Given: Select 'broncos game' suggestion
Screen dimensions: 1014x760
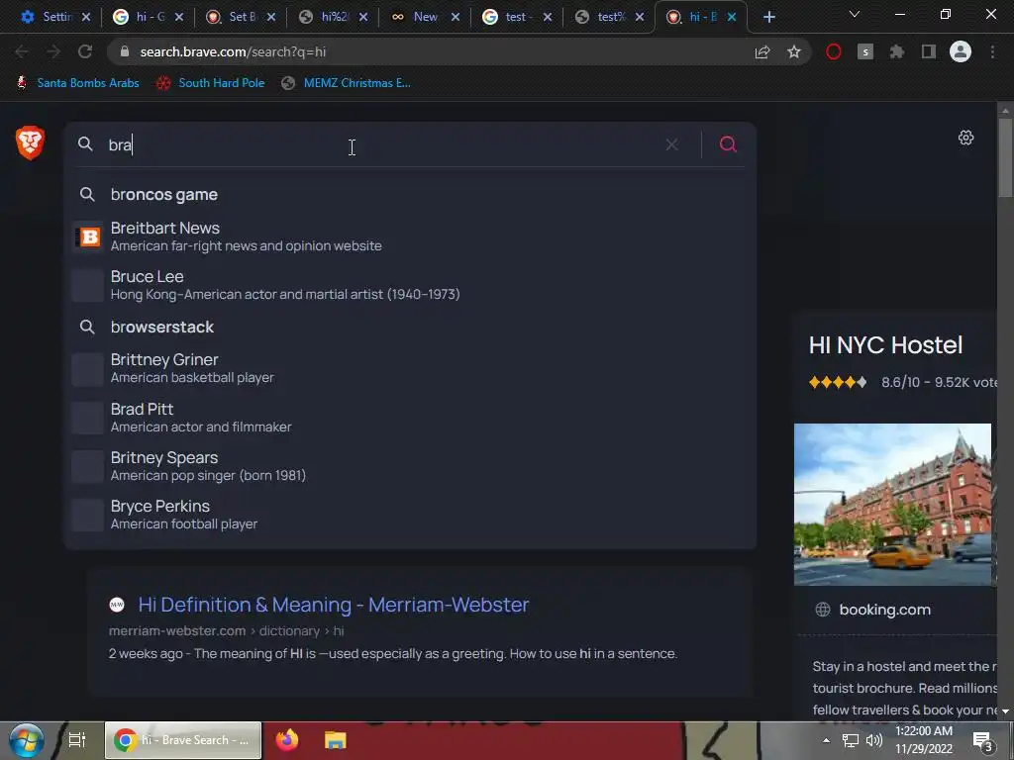Looking at the screenshot, I should click(410, 195).
